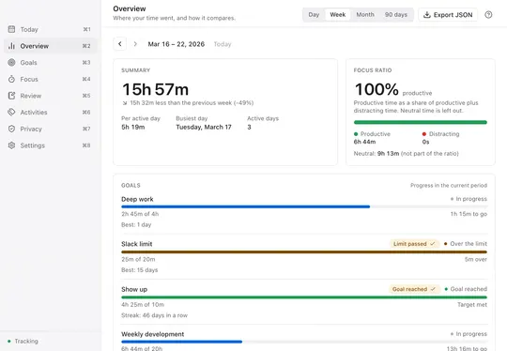
Task: Open the Today sidebar item
Action: pyautogui.click(x=51, y=29)
